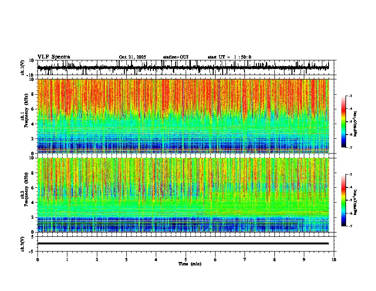Screen dimensions: 376x291
Task: Click the "5" minute tick label on time axis
Action: click(x=186, y=260)
